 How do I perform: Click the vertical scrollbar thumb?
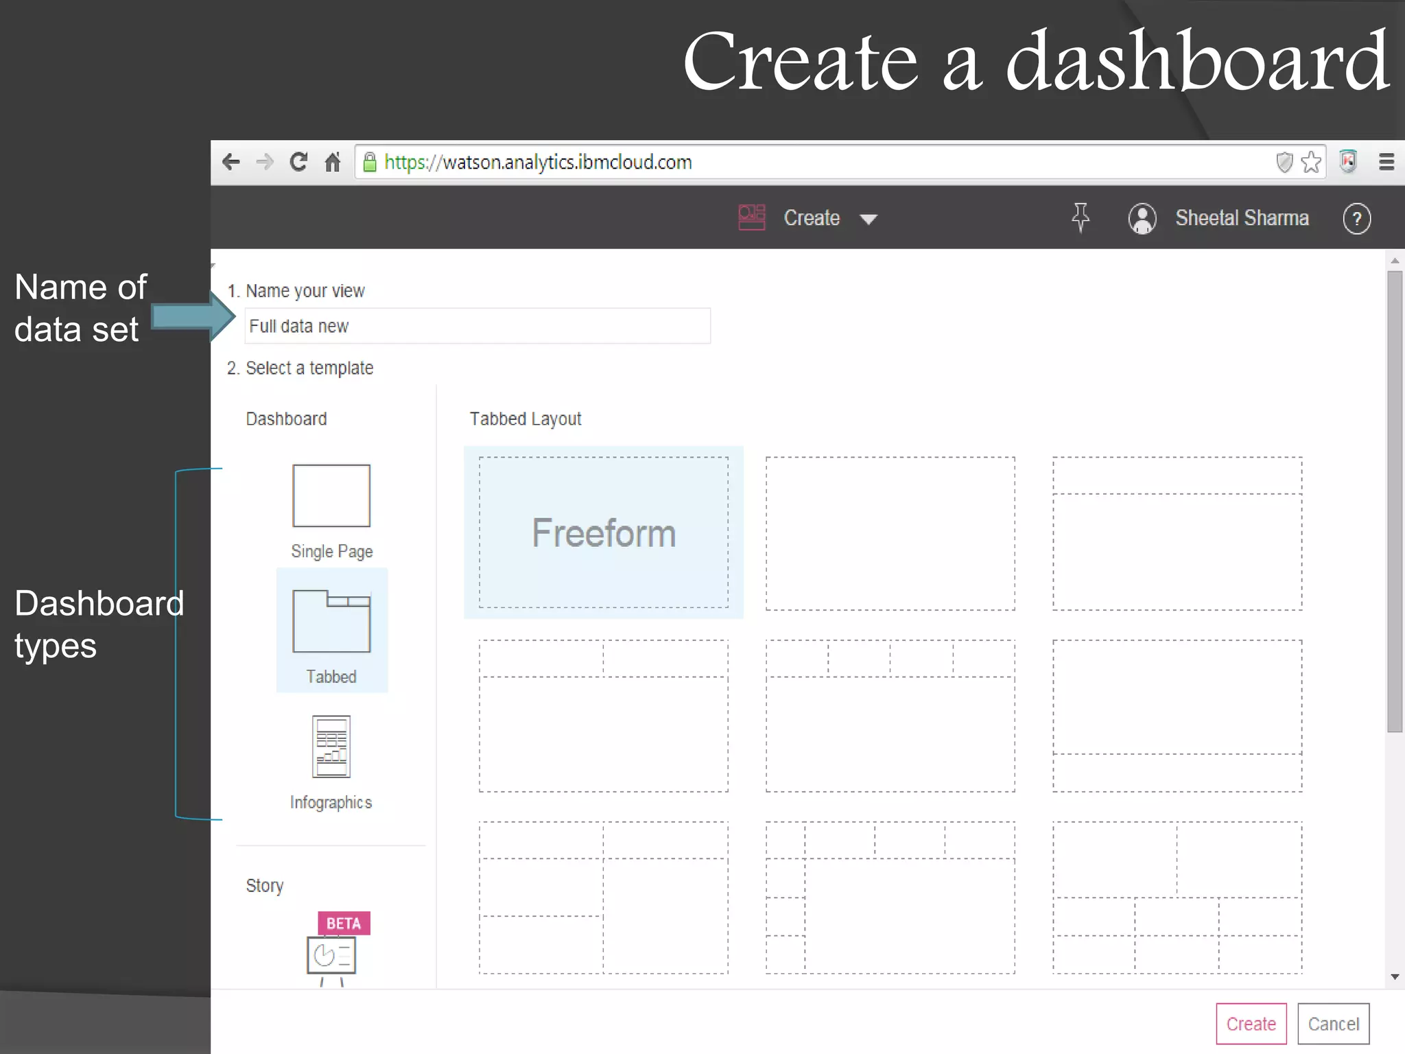click(x=1395, y=502)
